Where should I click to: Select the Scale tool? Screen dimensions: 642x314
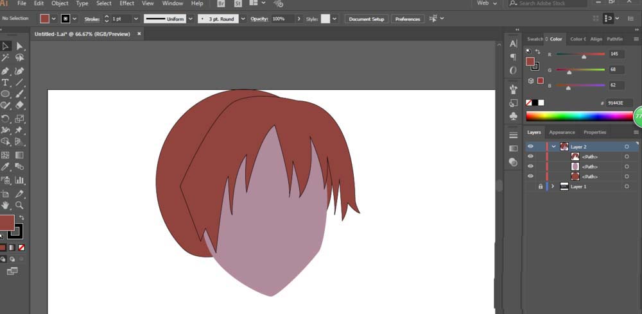coord(19,119)
